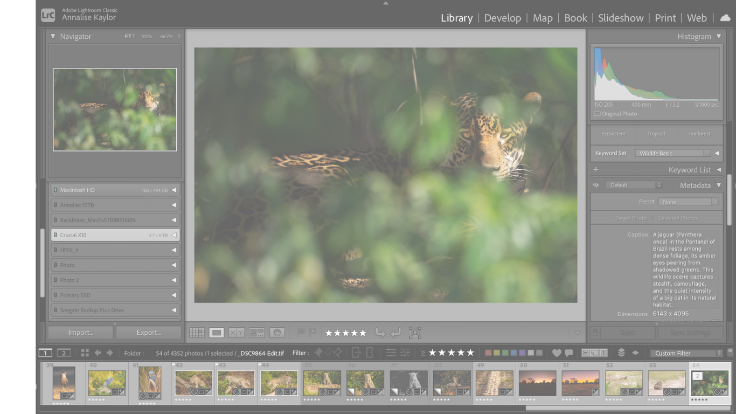Screen dimensions: 736x414
Task: Open the Slideshow module
Action: pyautogui.click(x=621, y=18)
